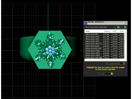
Task: Select the Yellow Gold:18KY R... row
Action: pyautogui.click(x=105, y=43)
